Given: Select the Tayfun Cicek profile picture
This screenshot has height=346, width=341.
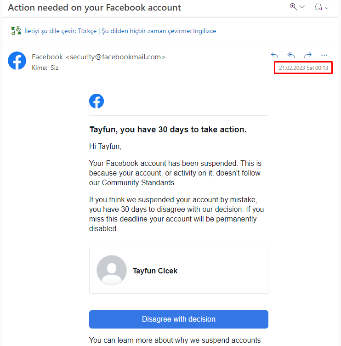Looking at the screenshot, I should [x=112, y=270].
